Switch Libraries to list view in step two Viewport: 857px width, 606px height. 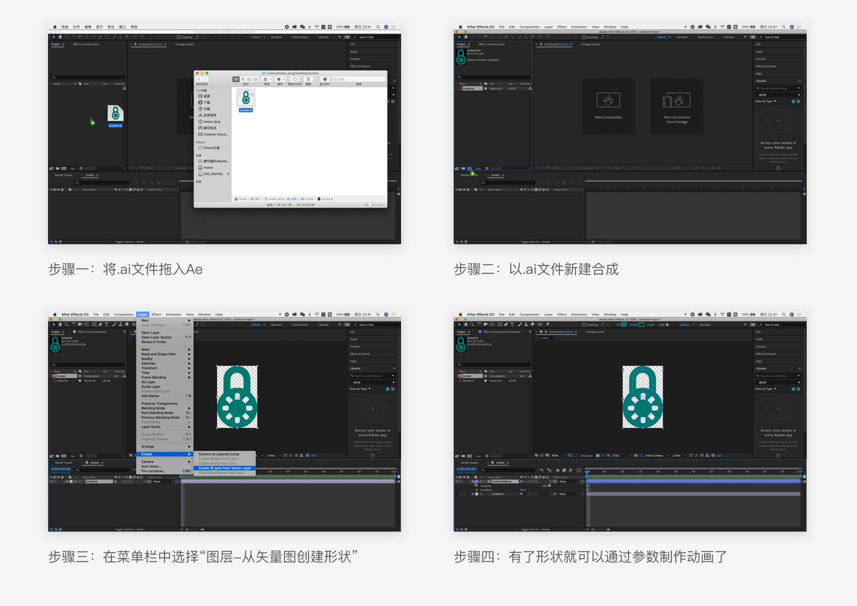[798, 101]
